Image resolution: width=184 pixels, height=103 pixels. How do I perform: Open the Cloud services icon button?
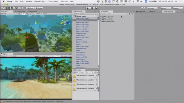tap(143, 8)
